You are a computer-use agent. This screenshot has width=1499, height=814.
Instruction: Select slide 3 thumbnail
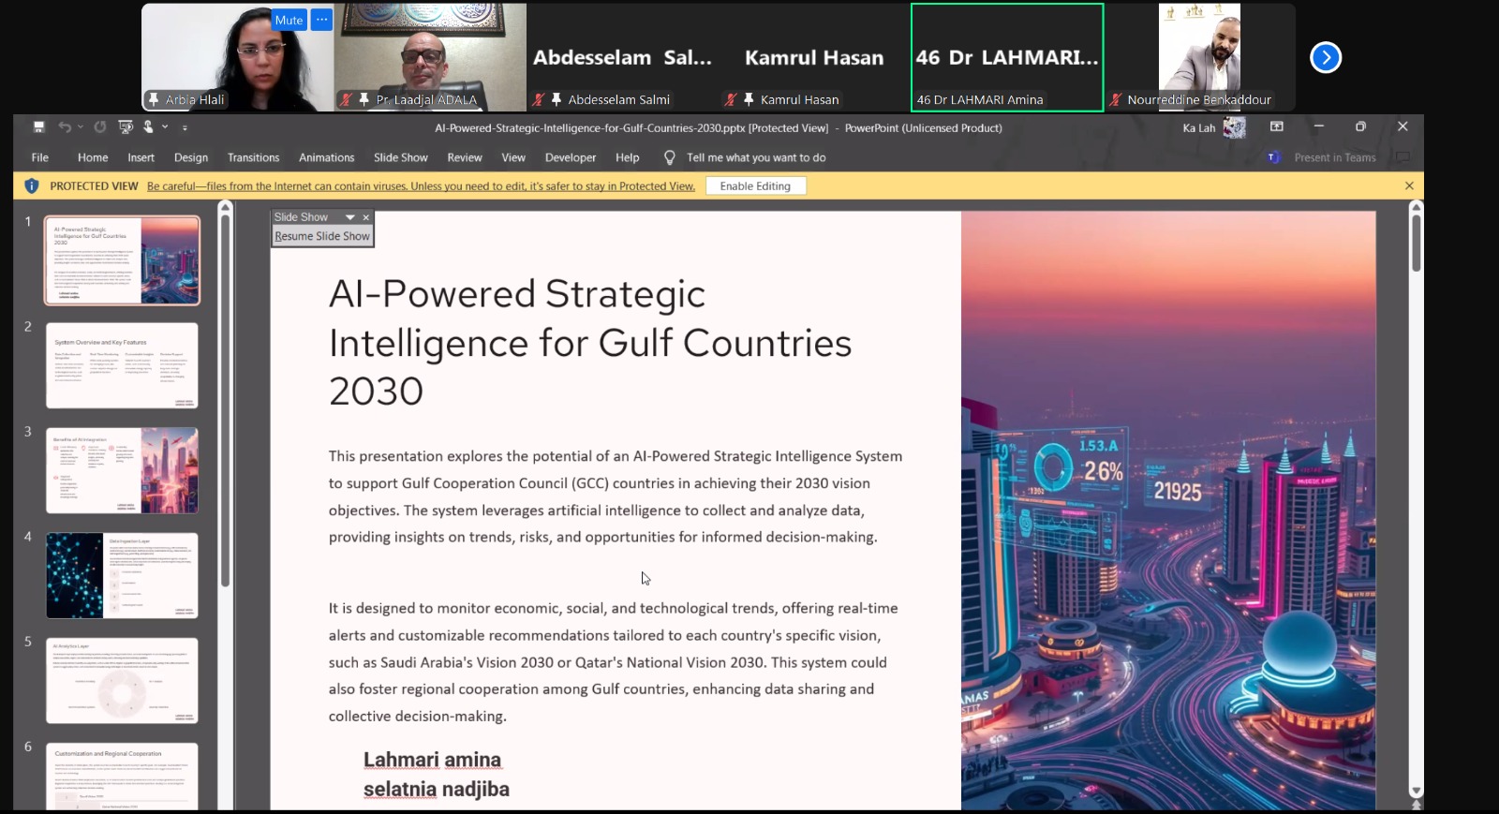click(x=122, y=470)
